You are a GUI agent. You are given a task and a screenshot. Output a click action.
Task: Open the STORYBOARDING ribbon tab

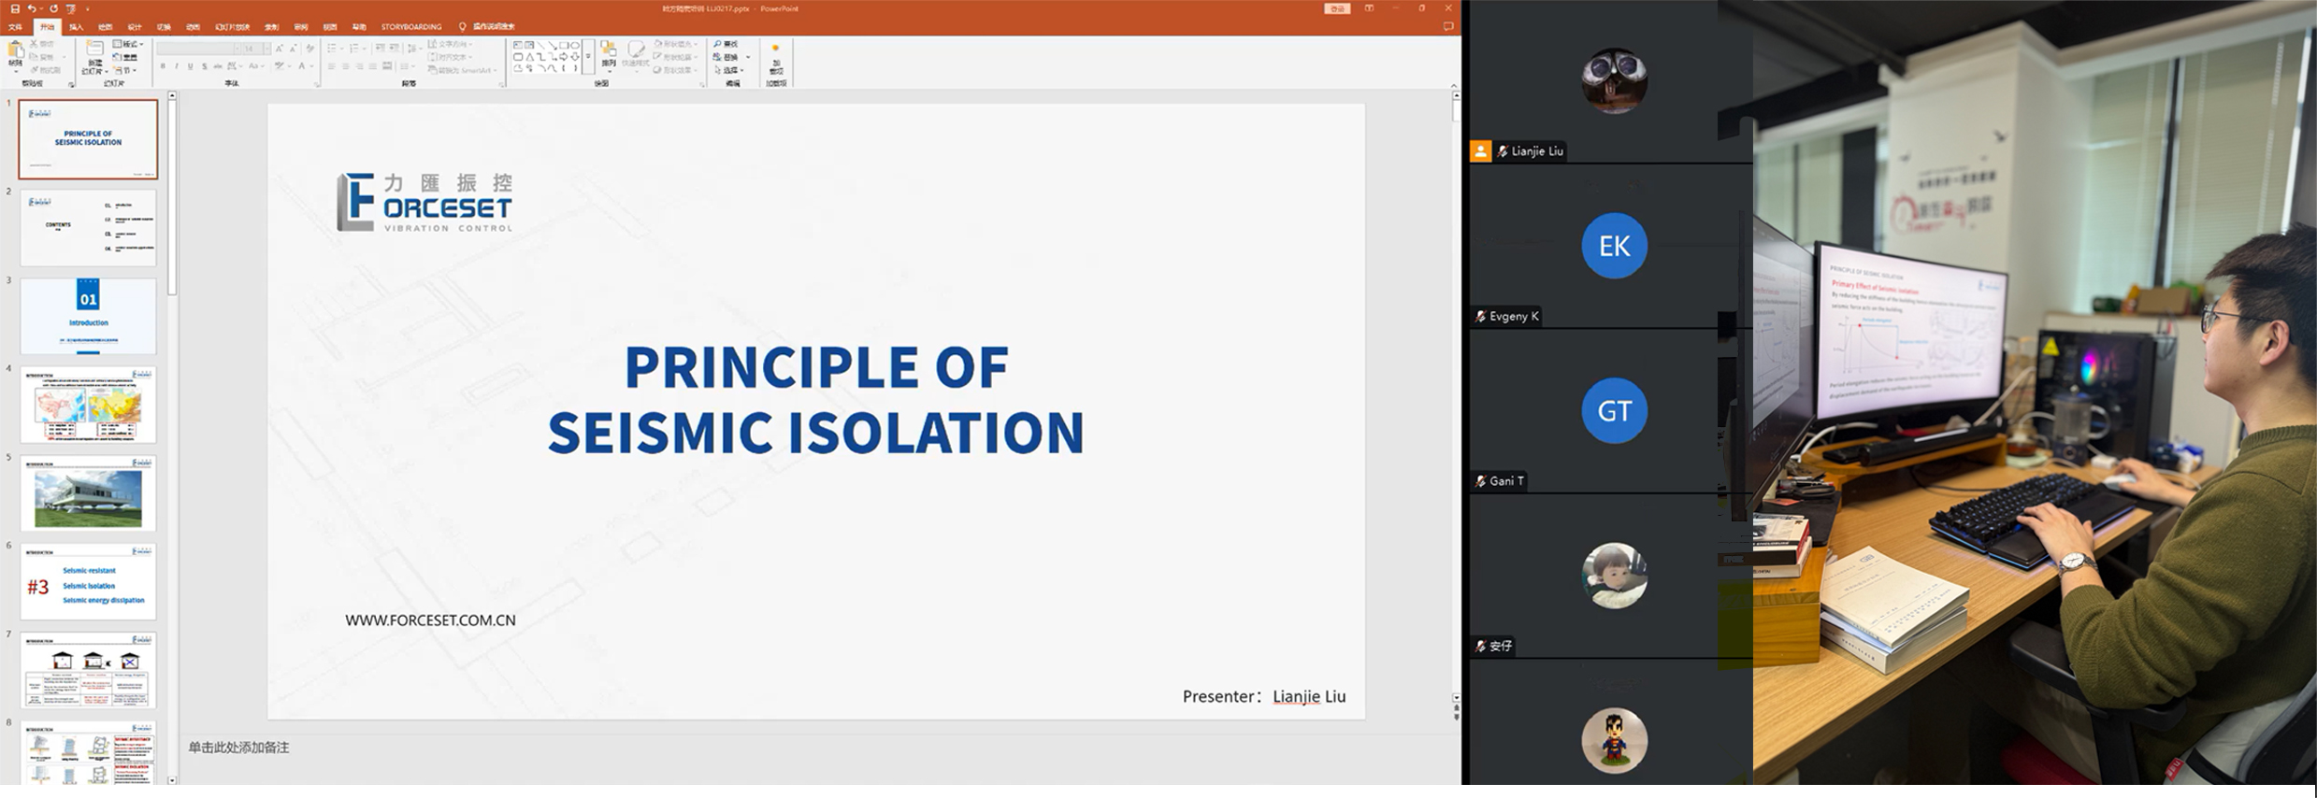coord(410,27)
